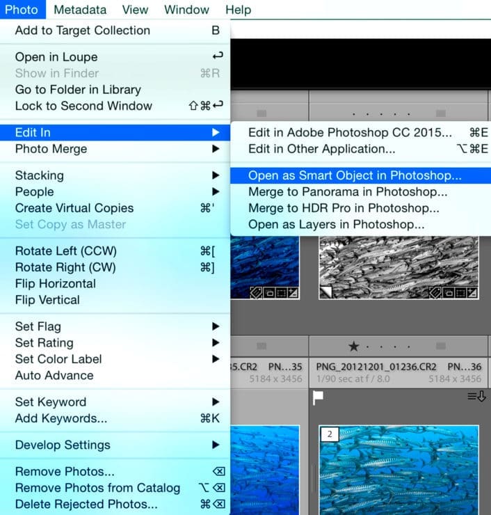Click the keyword tag badge on grayscale photo
The height and width of the screenshot is (515, 491).
coord(435,292)
